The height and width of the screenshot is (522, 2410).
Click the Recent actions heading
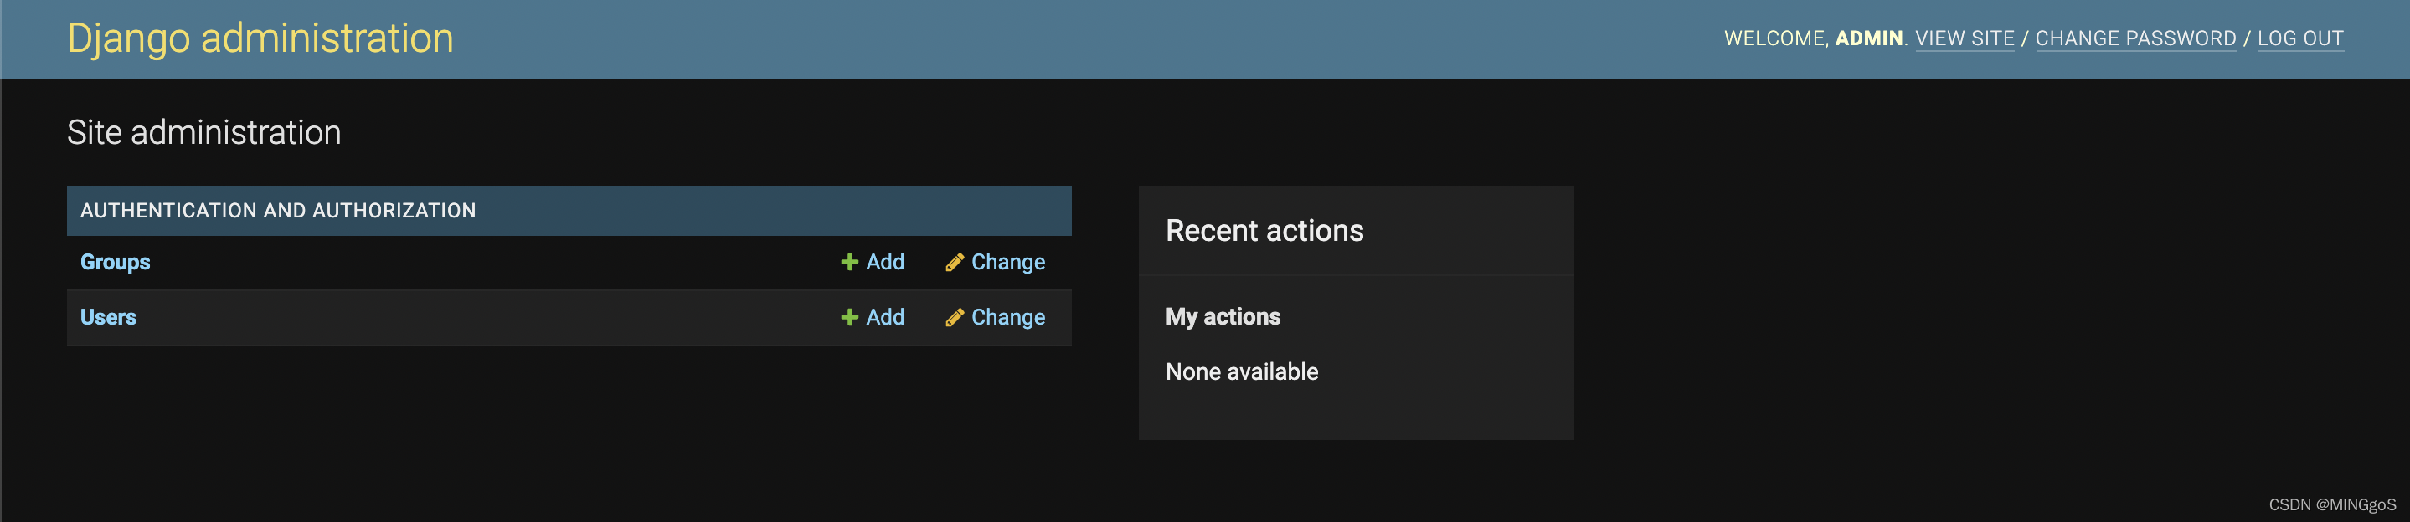pyautogui.click(x=1264, y=231)
